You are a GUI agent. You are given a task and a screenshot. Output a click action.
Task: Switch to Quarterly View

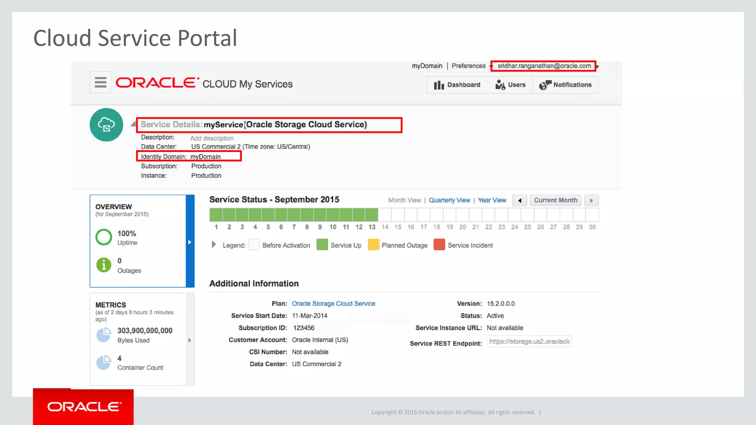(449, 200)
